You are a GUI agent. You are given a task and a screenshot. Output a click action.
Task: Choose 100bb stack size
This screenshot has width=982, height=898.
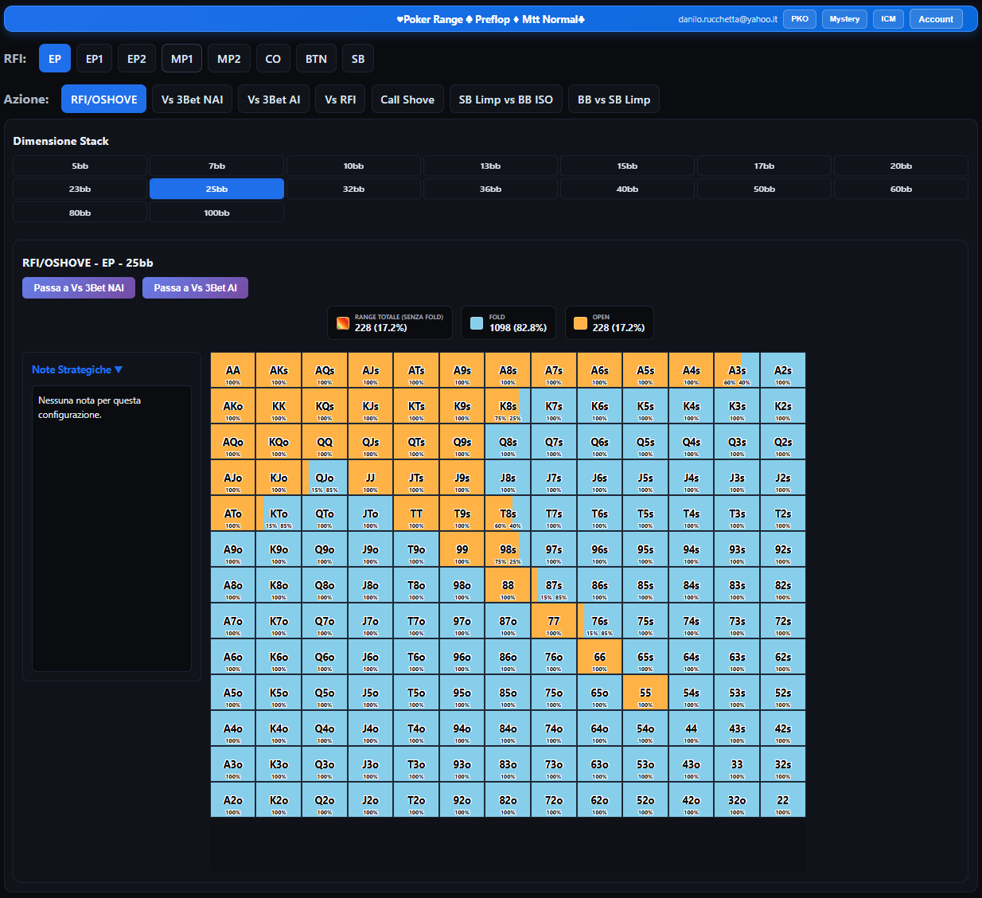click(217, 213)
